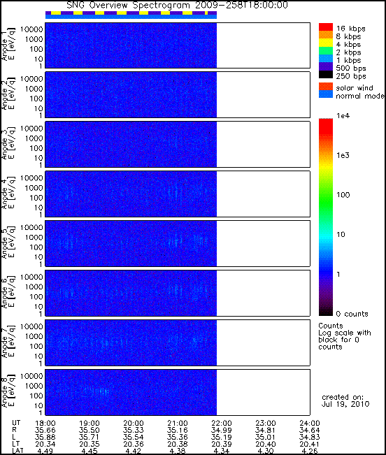Click the R value 35.66

(45, 431)
